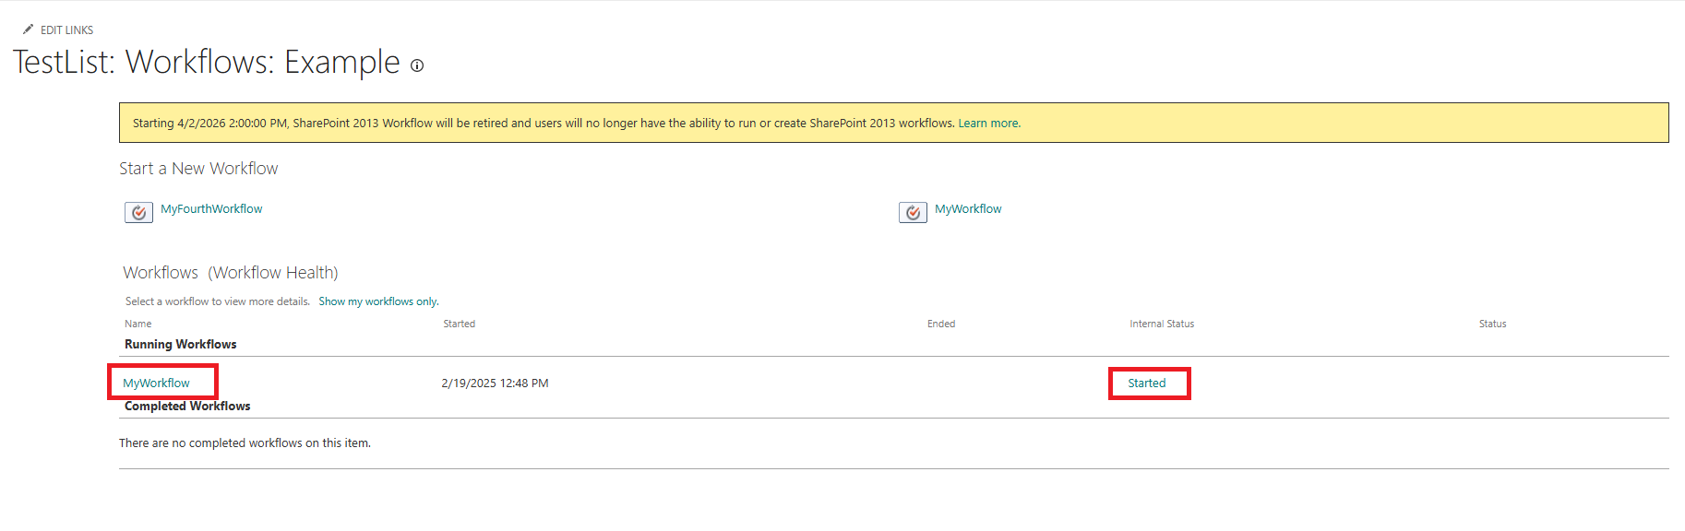Click the Internal Status column header

click(x=1161, y=324)
